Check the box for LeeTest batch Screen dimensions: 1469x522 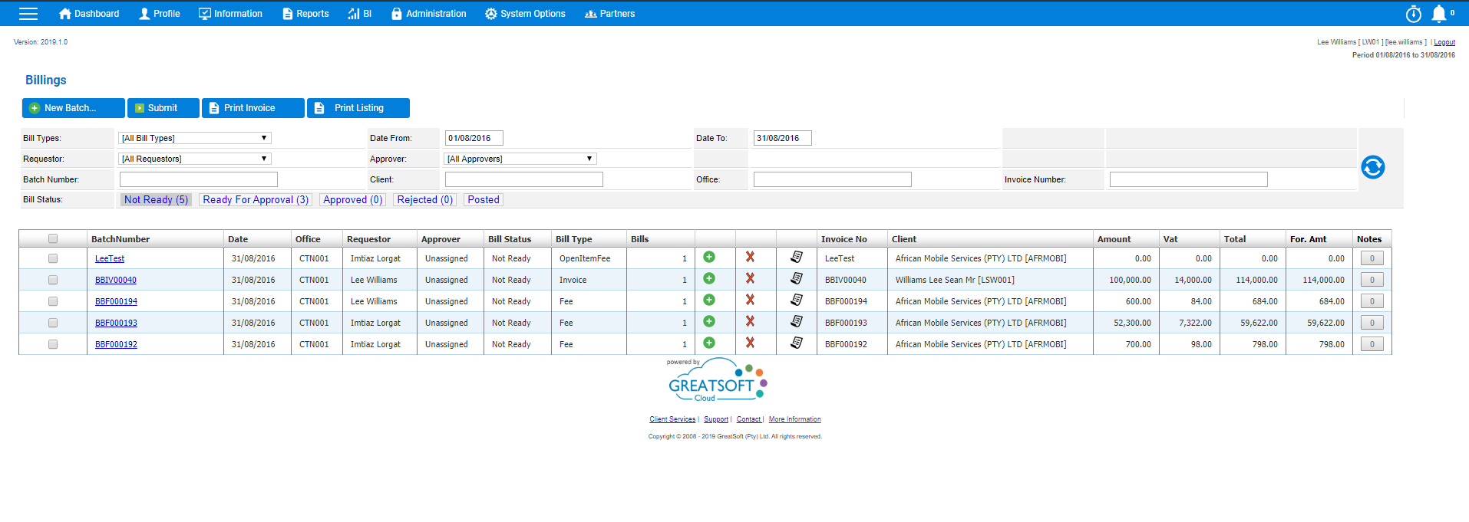point(53,258)
